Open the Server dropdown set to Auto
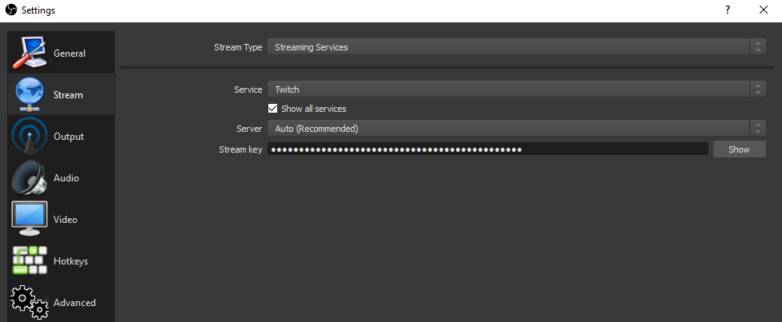The image size is (782, 322). (516, 128)
